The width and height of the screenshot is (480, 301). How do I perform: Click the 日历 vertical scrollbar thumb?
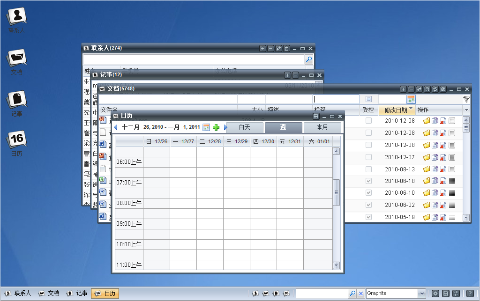[x=336, y=192]
